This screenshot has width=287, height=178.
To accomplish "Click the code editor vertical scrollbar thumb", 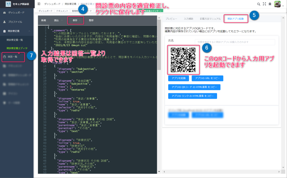I will 159,45.
